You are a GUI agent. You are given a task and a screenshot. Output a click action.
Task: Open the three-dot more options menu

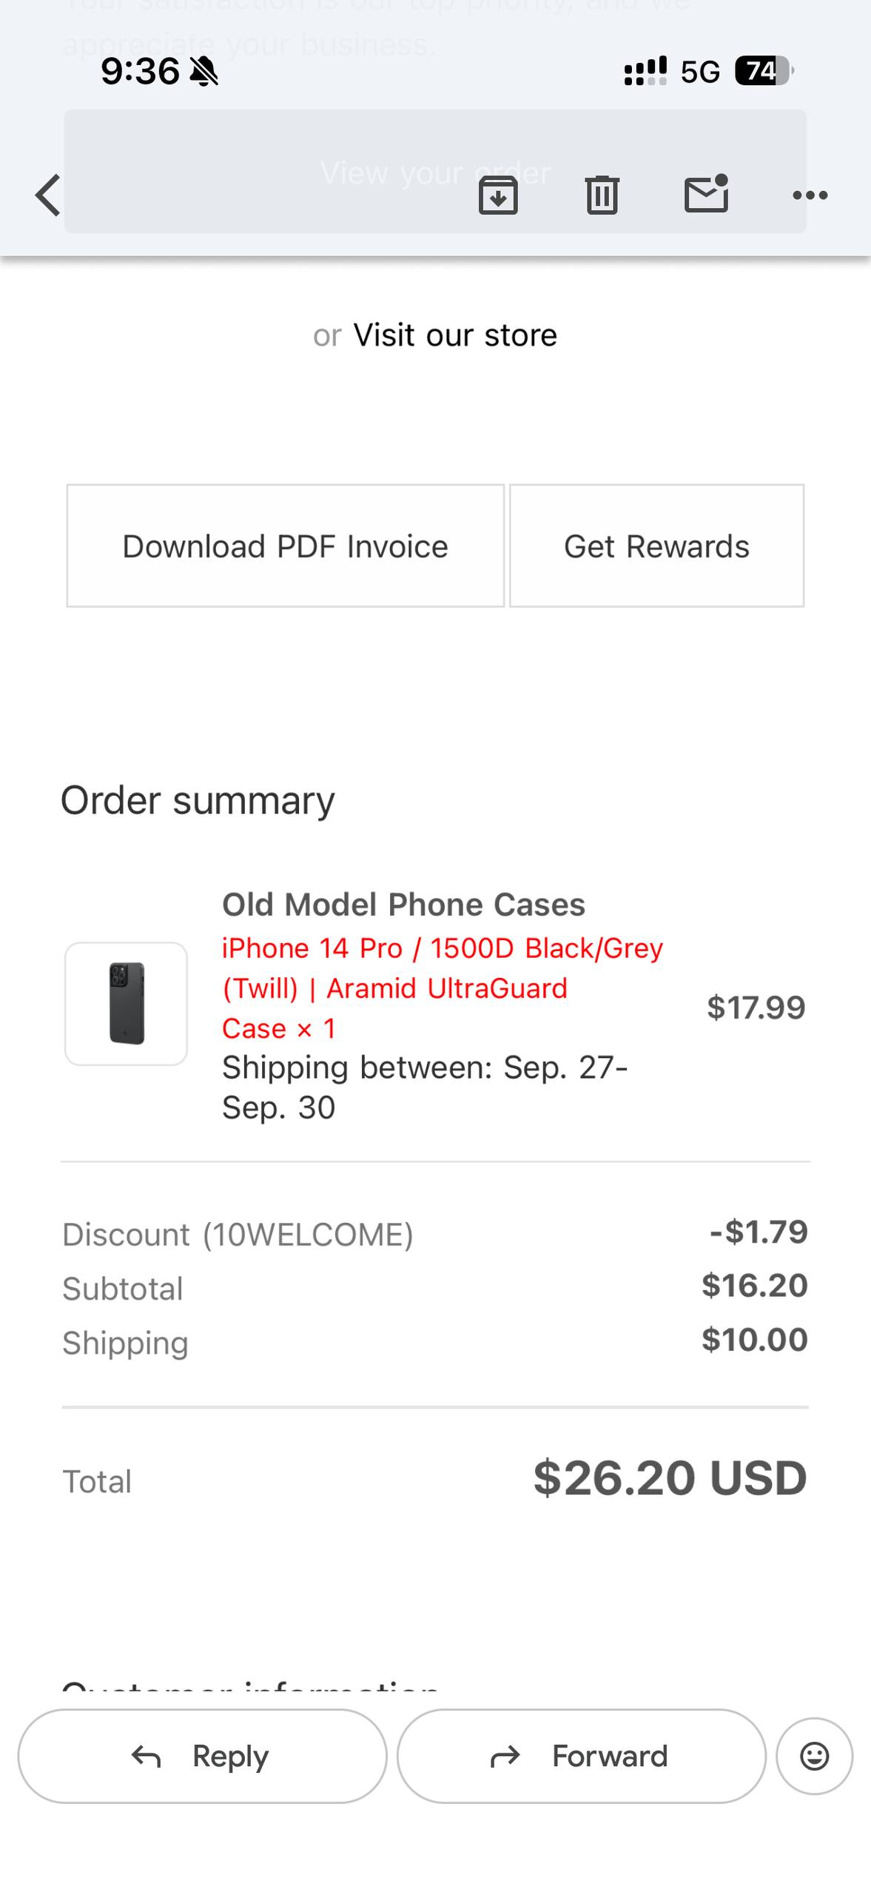[x=810, y=195]
